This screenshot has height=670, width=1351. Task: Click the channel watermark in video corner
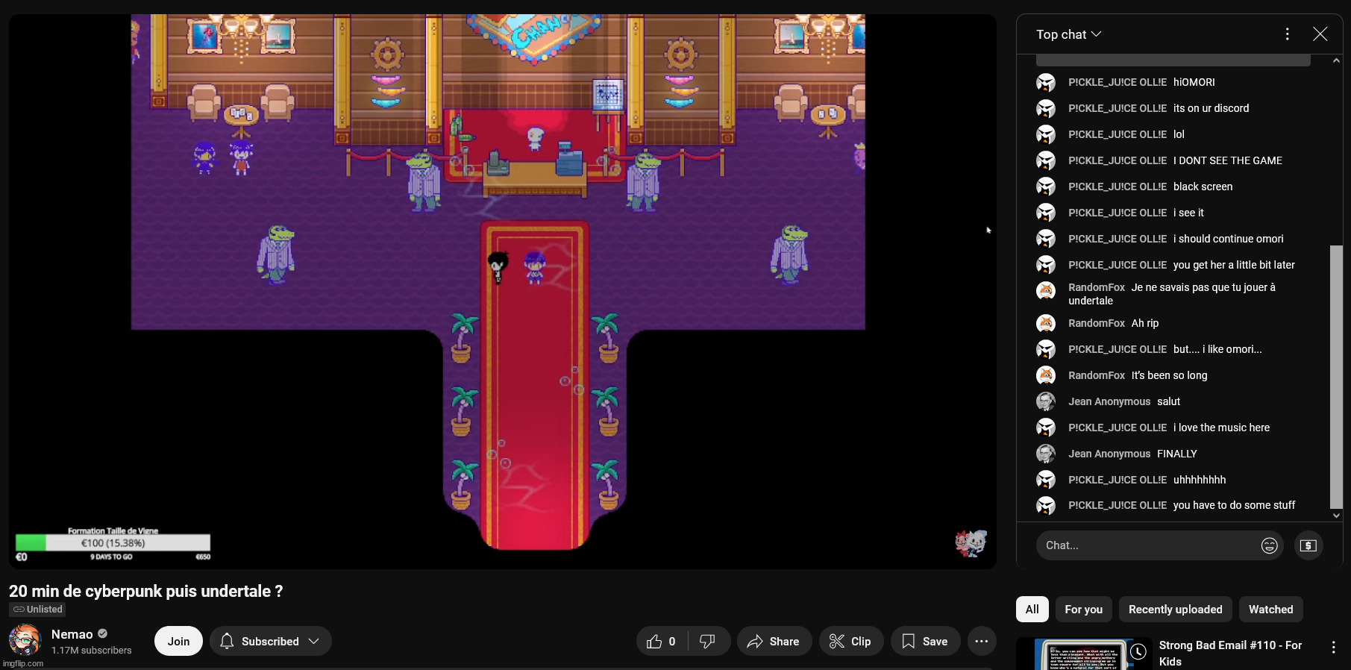tap(971, 543)
